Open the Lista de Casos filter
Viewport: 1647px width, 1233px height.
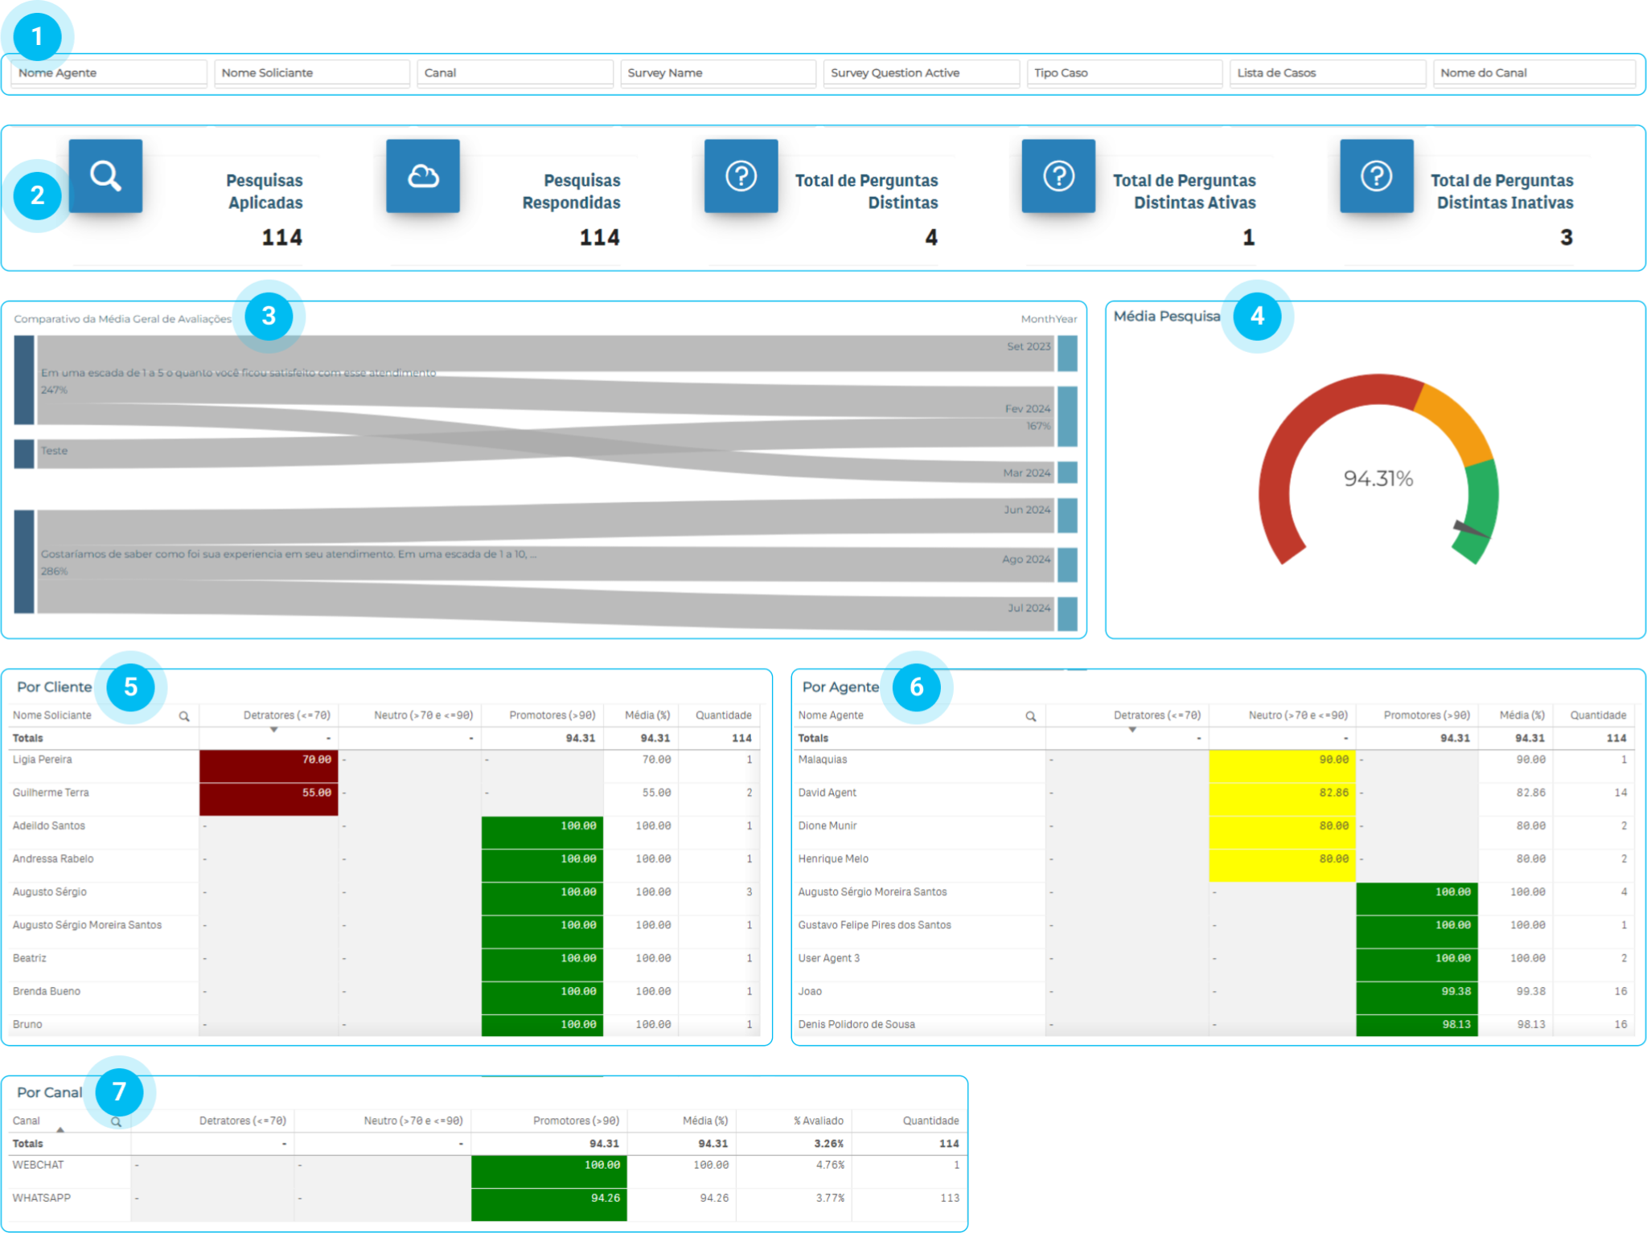tap(1327, 73)
